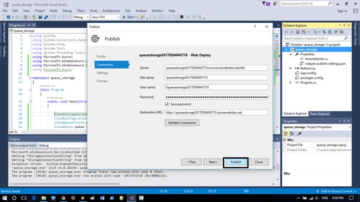Open the Analyze menu
The image size is (360, 202).
point(141,11)
